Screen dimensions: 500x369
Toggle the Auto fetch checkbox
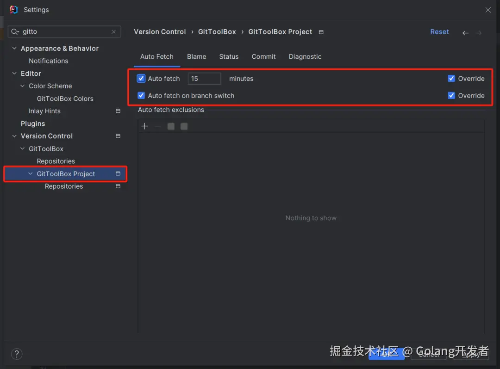coord(141,78)
